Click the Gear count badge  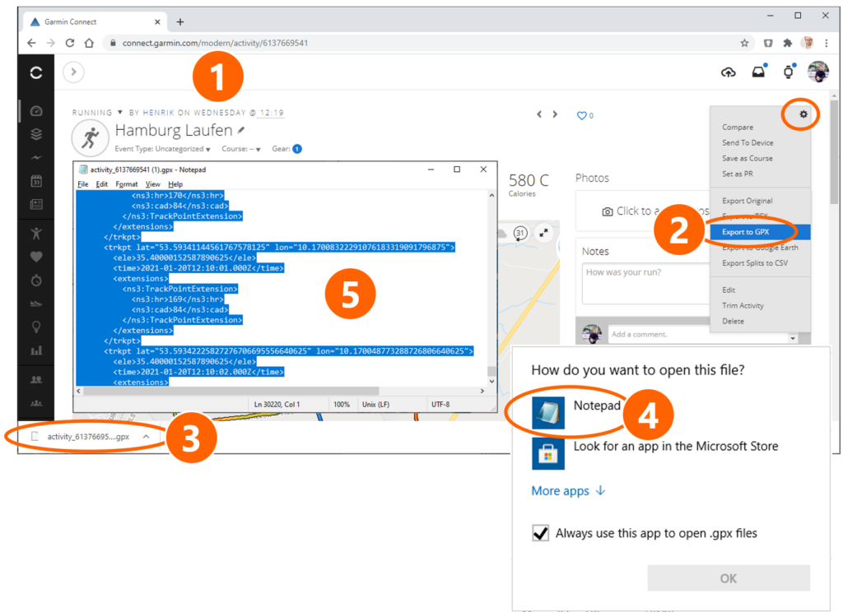[x=297, y=149]
